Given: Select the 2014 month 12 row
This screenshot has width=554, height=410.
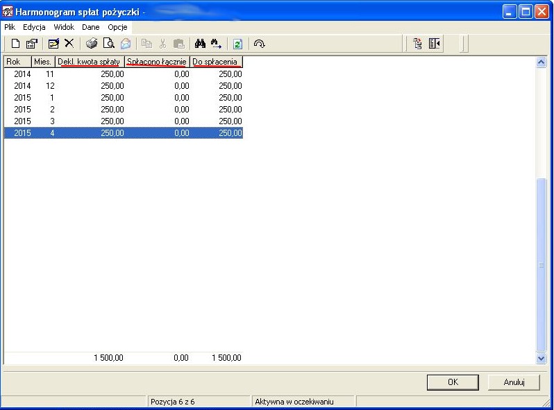Looking at the screenshot, I should click(124, 86).
